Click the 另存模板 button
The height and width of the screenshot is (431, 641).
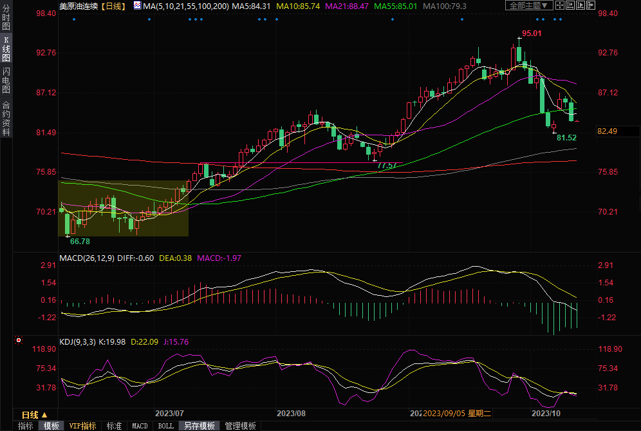point(199,426)
